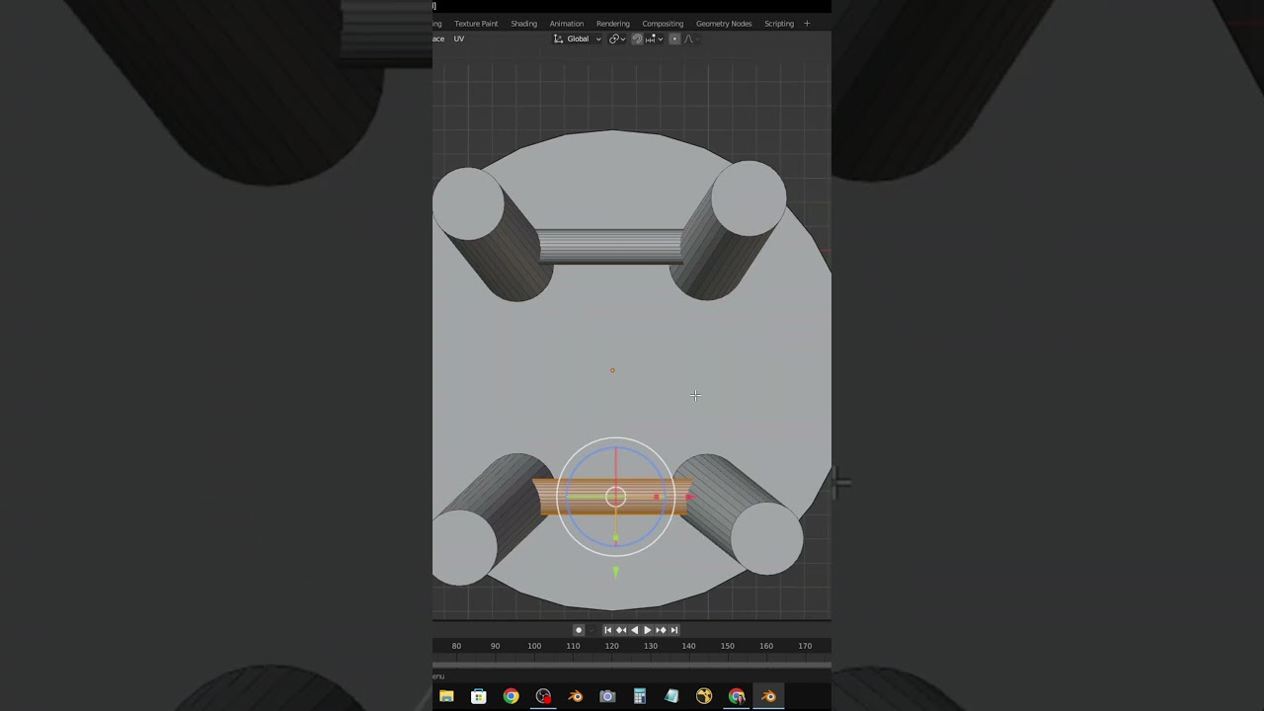Image resolution: width=1264 pixels, height=711 pixels.
Task: Open the auto keyframing options dropdown
Action: pos(592,630)
